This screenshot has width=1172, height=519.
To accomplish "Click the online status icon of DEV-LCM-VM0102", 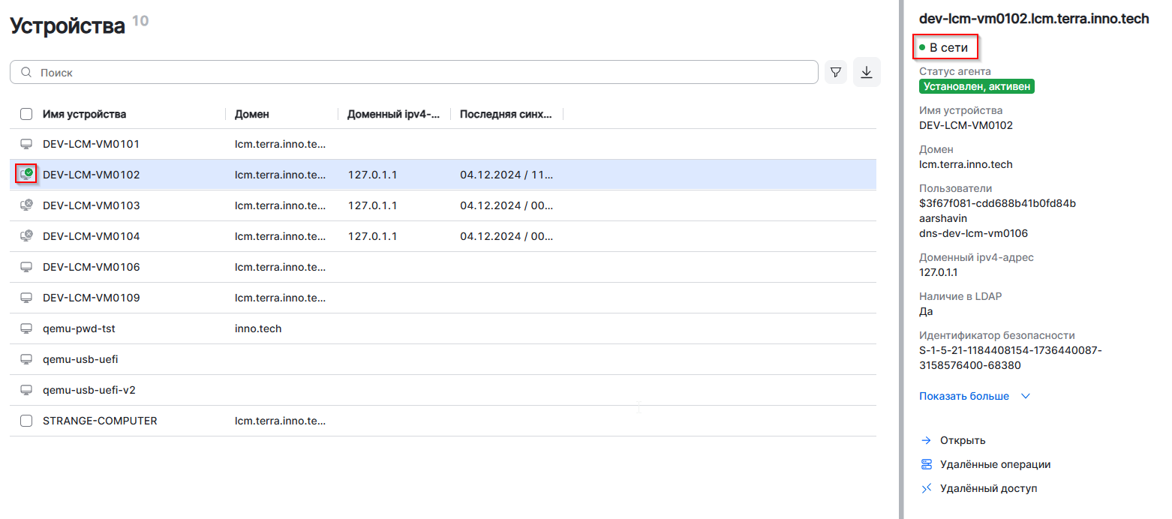I will [x=26, y=174].
